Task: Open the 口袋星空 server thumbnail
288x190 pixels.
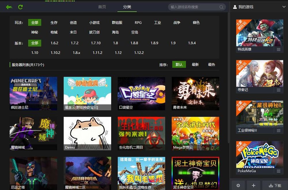Action: tap(141, 93)
